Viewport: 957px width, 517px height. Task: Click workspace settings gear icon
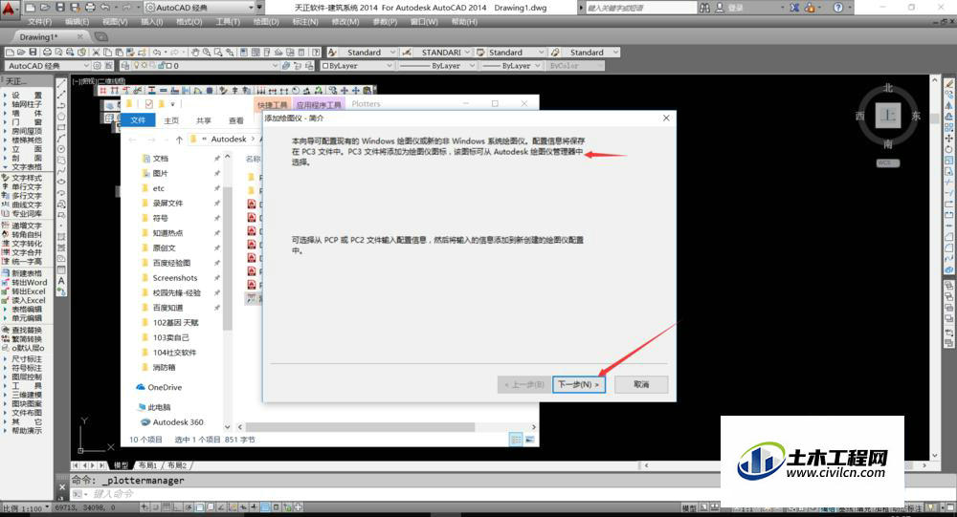click(97, 65)
